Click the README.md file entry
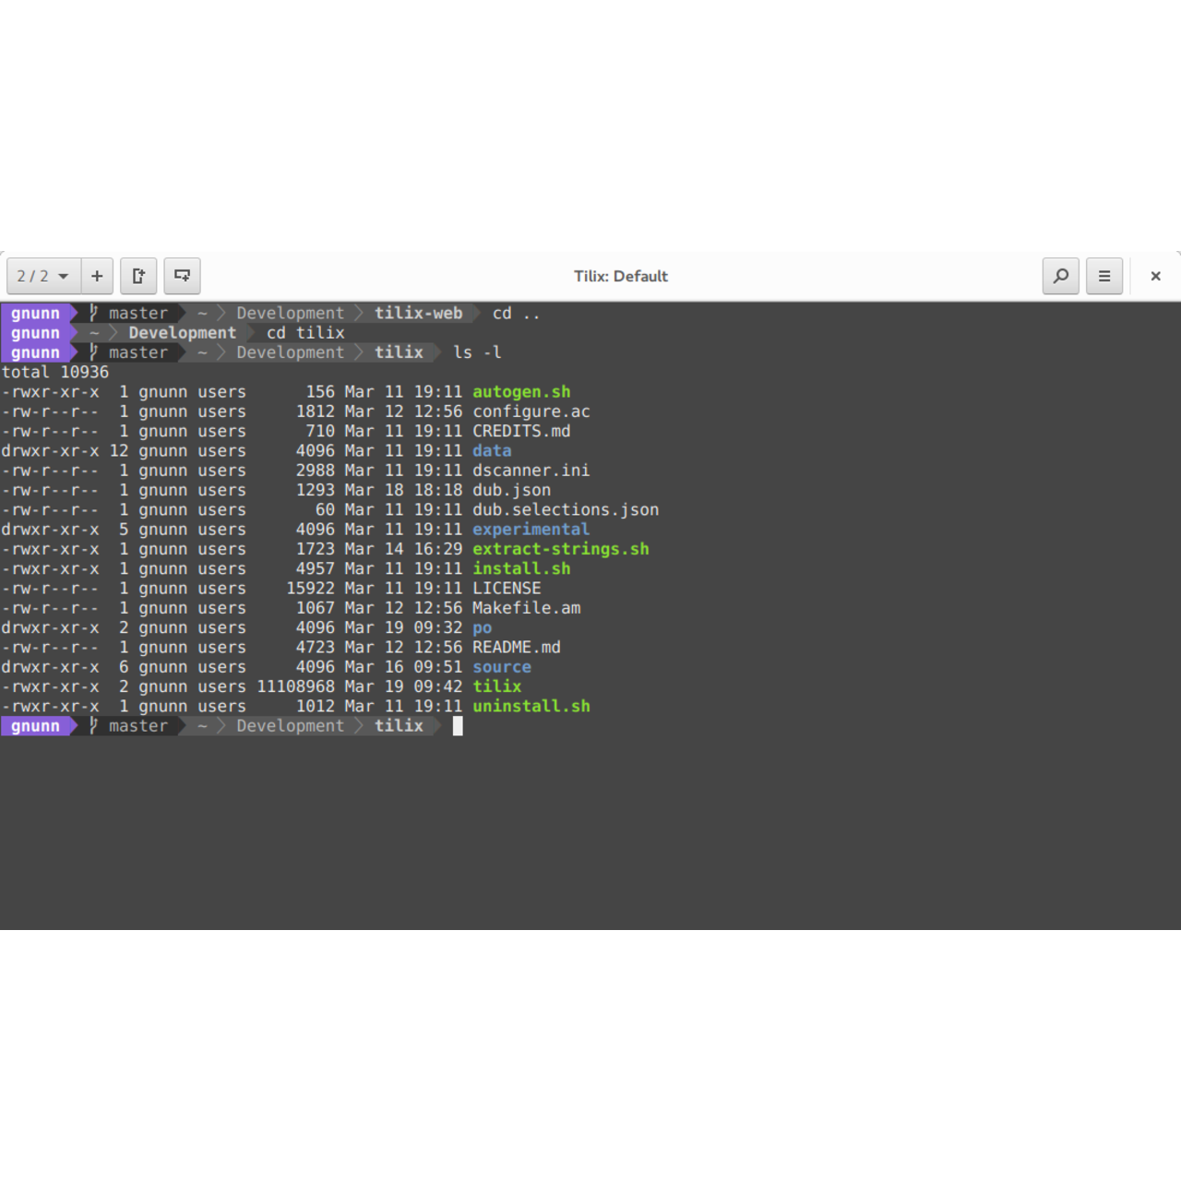Viewport: 1181px width, 1181px height. [517, 648]
